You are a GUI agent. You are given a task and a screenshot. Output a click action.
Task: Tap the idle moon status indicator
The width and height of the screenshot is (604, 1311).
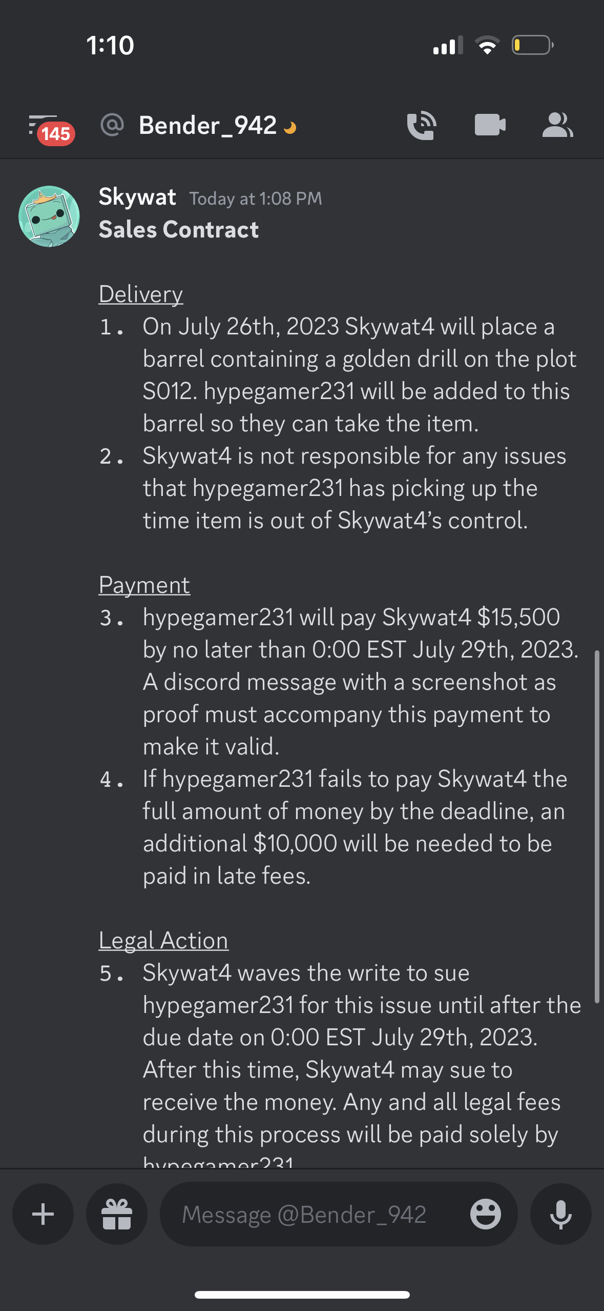[x=290, y=127]
